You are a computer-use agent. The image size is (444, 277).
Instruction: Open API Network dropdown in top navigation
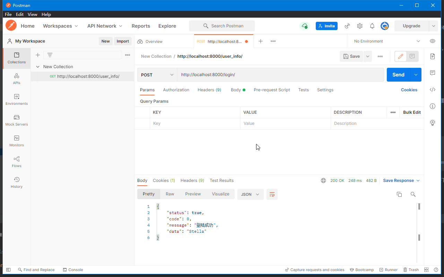click(105, 26)
